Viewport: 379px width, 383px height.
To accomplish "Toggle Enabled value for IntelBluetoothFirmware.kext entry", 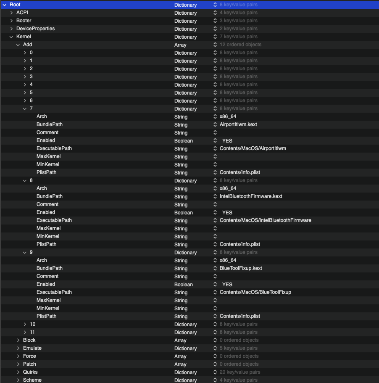I will [227, 213].
